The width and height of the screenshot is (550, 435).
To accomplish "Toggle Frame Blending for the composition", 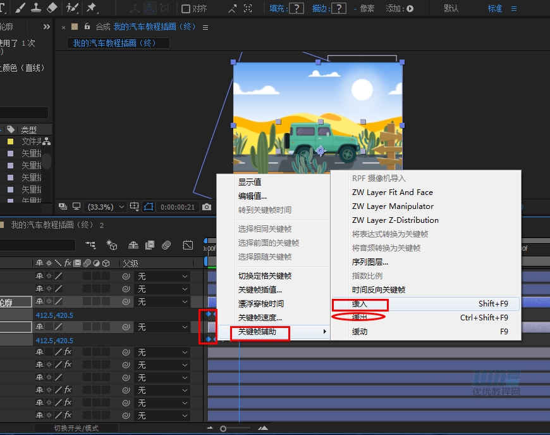I will [149, 244].
